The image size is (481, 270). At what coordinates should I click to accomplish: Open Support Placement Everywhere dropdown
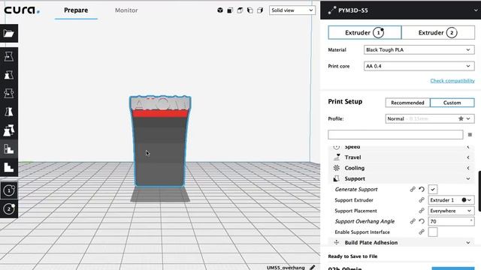coord(451,211)
